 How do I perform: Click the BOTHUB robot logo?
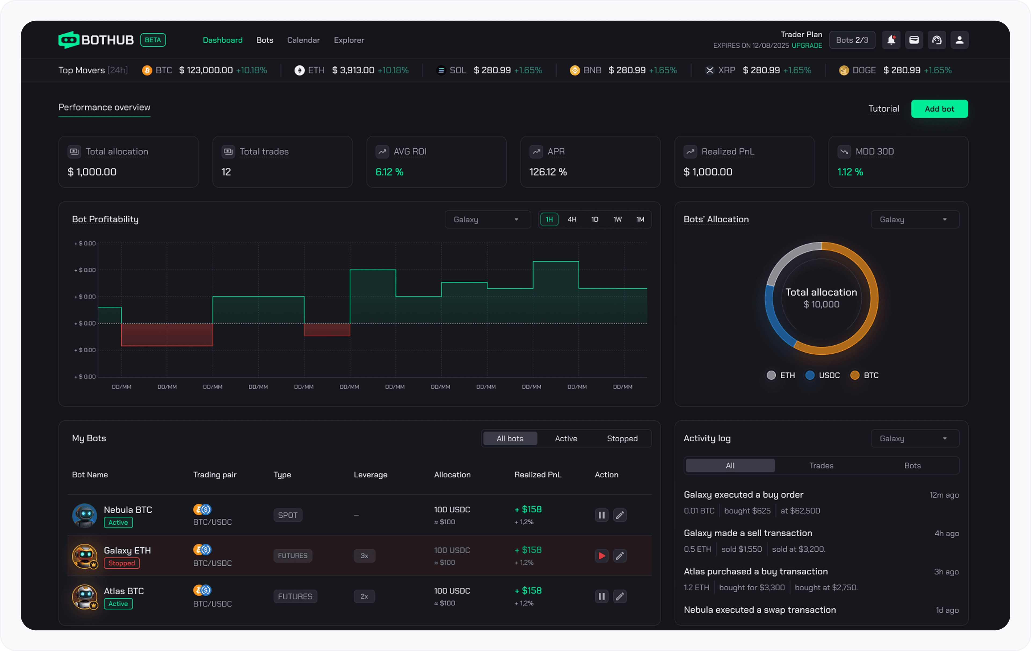[69, 40]
